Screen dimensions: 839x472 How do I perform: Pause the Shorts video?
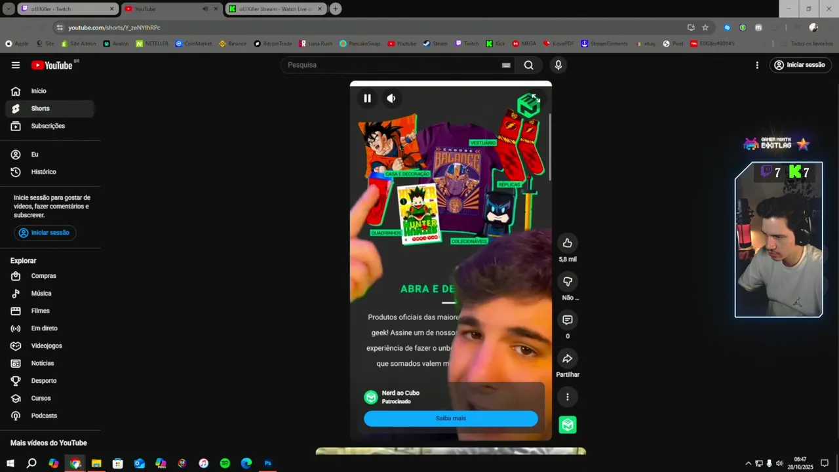pos(367,98)
